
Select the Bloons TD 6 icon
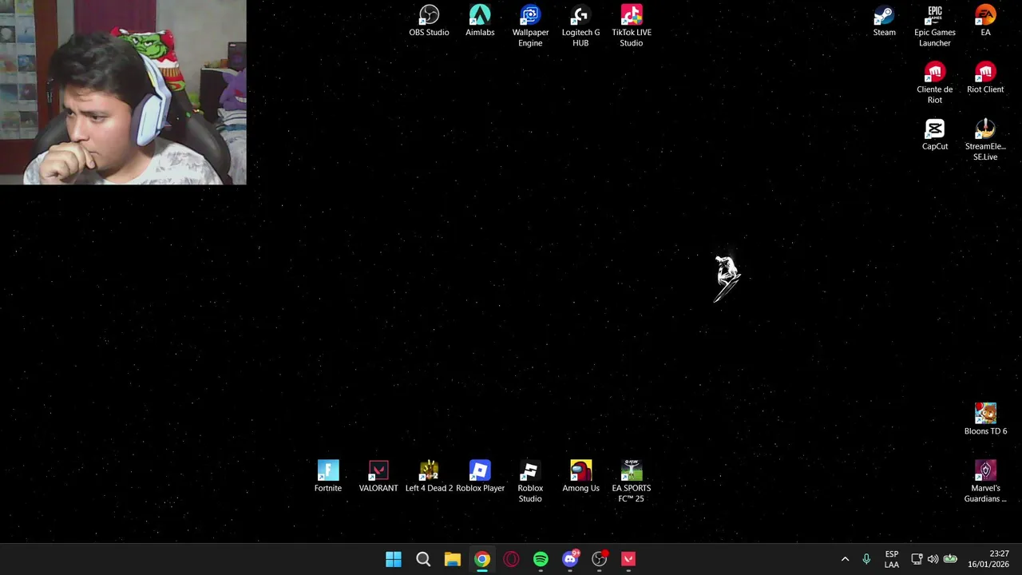click(x=985, y=419)
